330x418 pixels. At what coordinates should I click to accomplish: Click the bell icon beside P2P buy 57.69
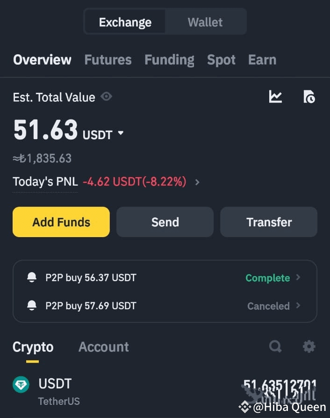(32, 306)
